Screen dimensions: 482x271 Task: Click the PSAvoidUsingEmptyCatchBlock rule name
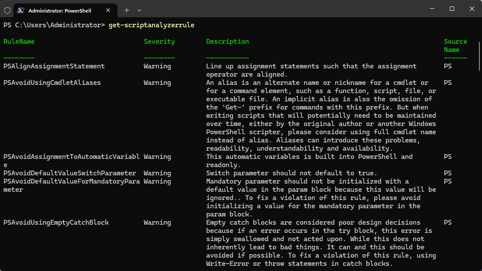click(56, 223)
